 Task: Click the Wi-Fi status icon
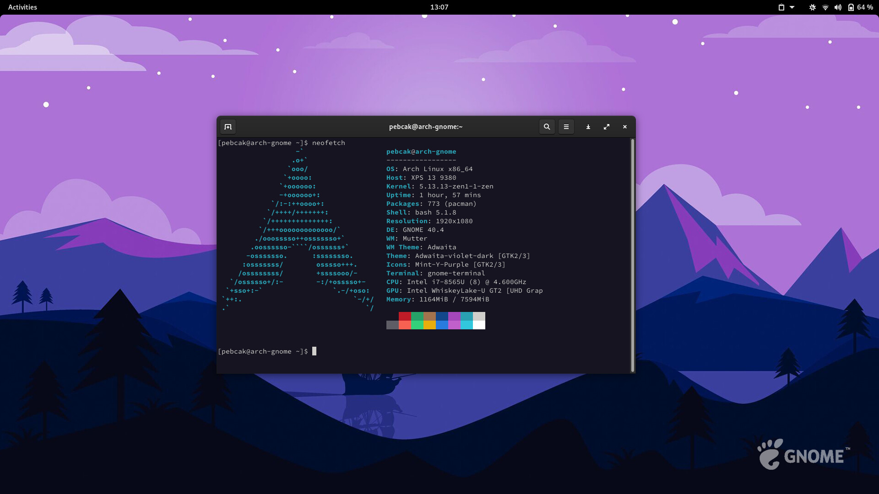(825, 7)
